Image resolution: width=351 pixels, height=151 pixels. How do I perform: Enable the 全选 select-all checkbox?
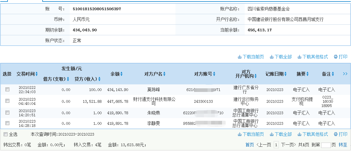pos(5,134)
